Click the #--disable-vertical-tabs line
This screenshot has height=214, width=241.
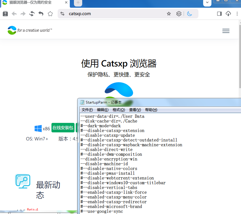(109, 188)
